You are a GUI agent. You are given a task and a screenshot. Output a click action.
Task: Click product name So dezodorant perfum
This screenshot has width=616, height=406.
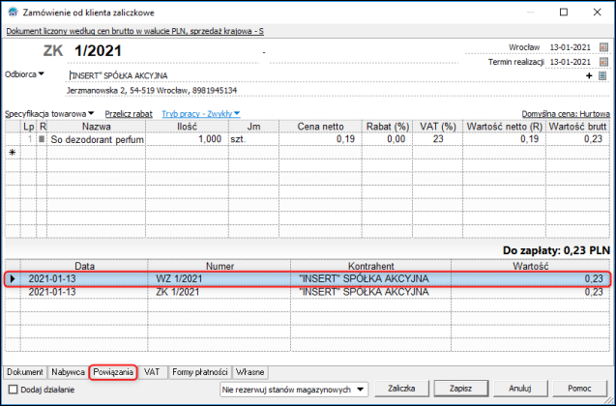click(97, 139)
